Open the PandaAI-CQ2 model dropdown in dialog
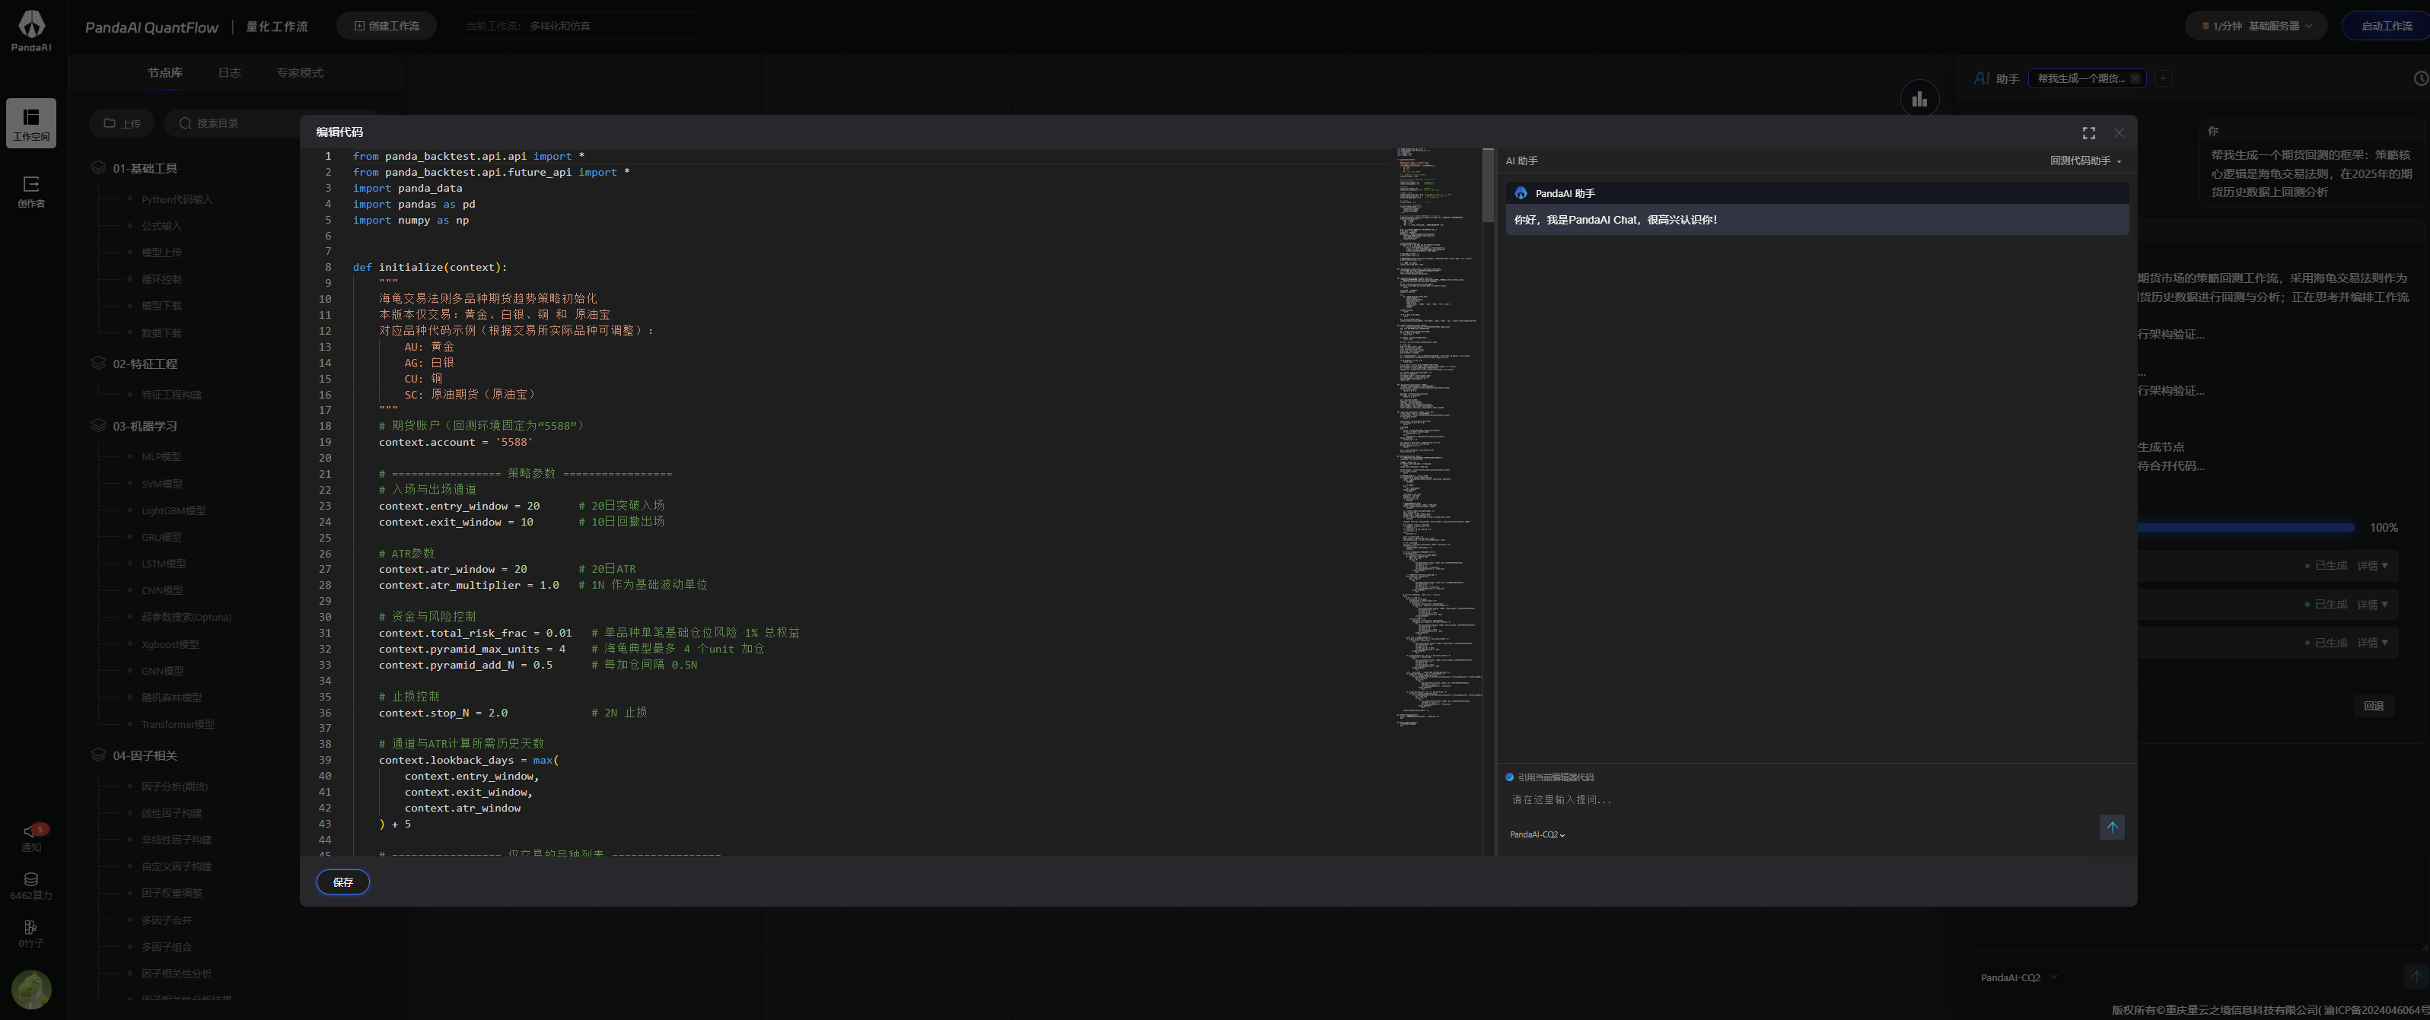Image resolution: width=2430 pixels, height=1020 pixels. pos(1537,834)
